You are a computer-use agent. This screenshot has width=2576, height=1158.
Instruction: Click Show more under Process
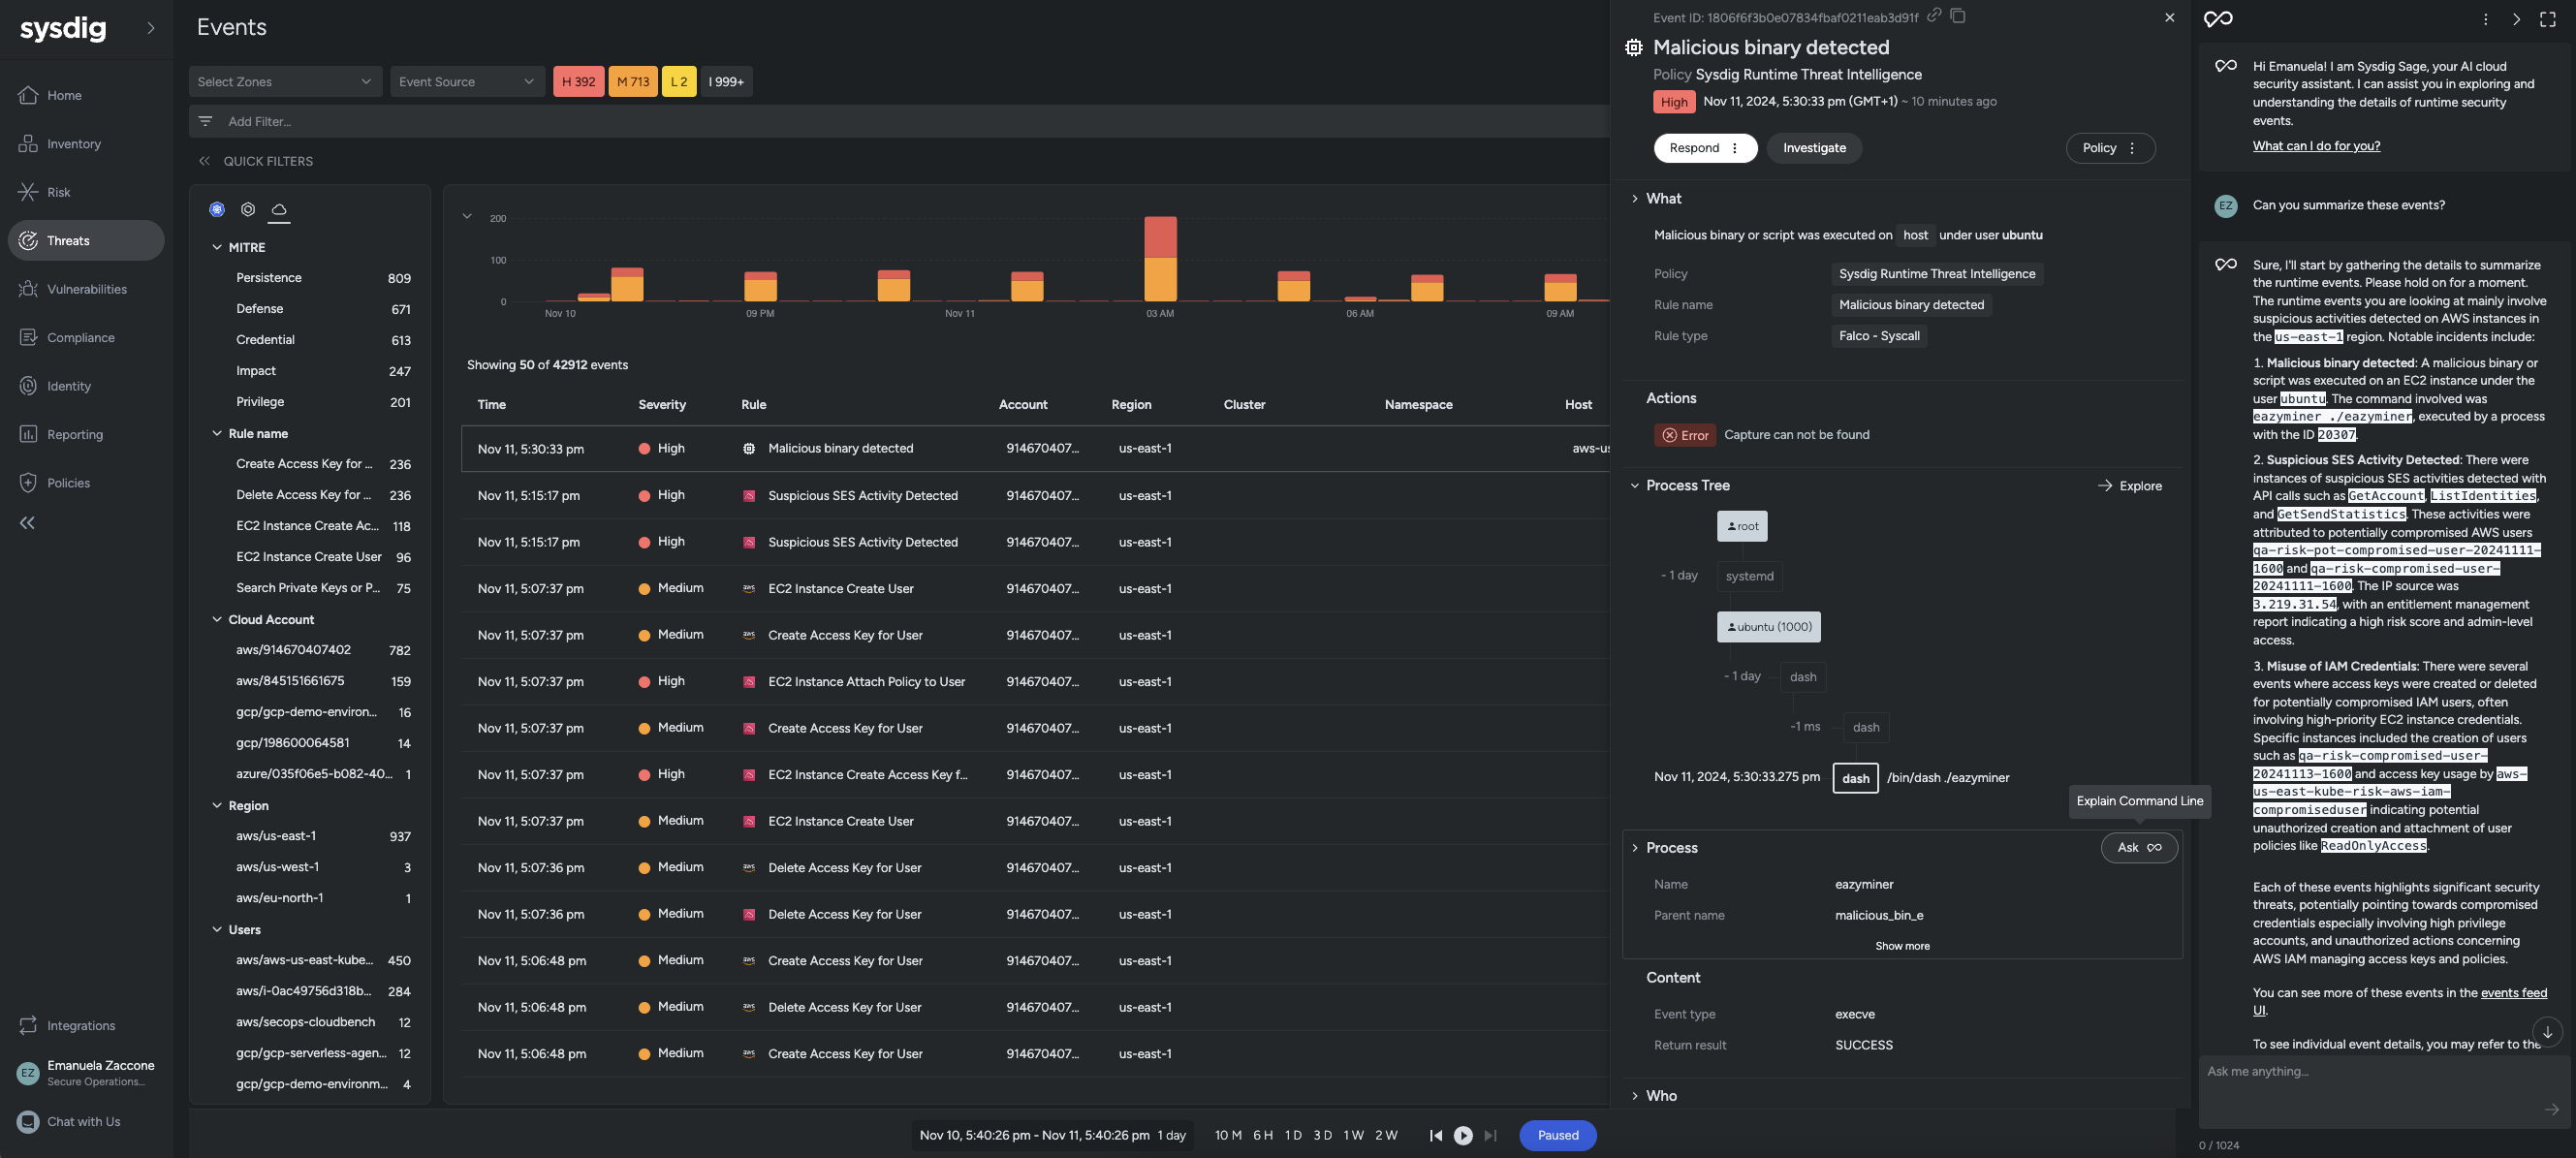pyautogui.click(x=1902, y=946)
